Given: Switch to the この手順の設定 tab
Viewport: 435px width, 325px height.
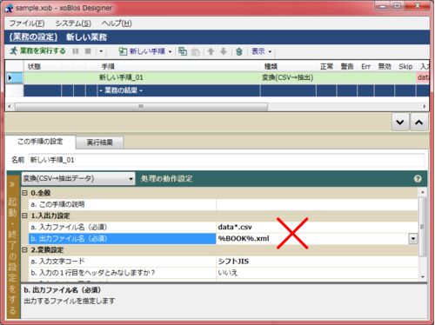Looking at the screenshot, I should [x=40, y=142].
